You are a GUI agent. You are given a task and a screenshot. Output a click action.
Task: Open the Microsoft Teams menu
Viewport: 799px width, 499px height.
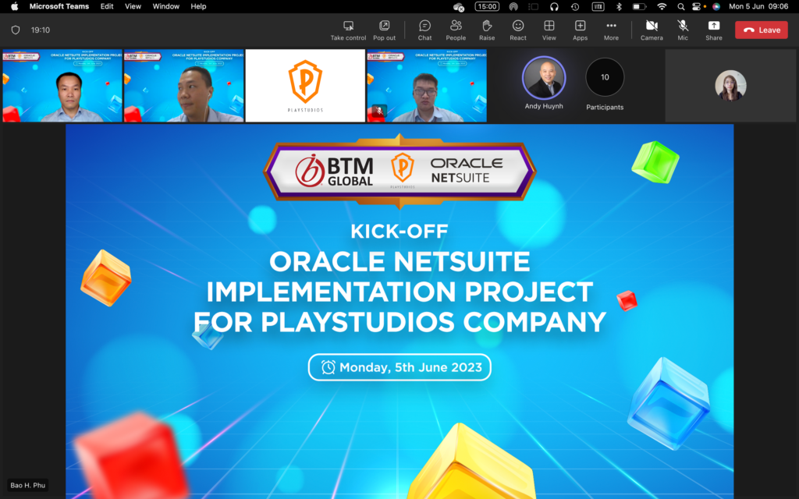pyautogui.click(x=59, y=6)
